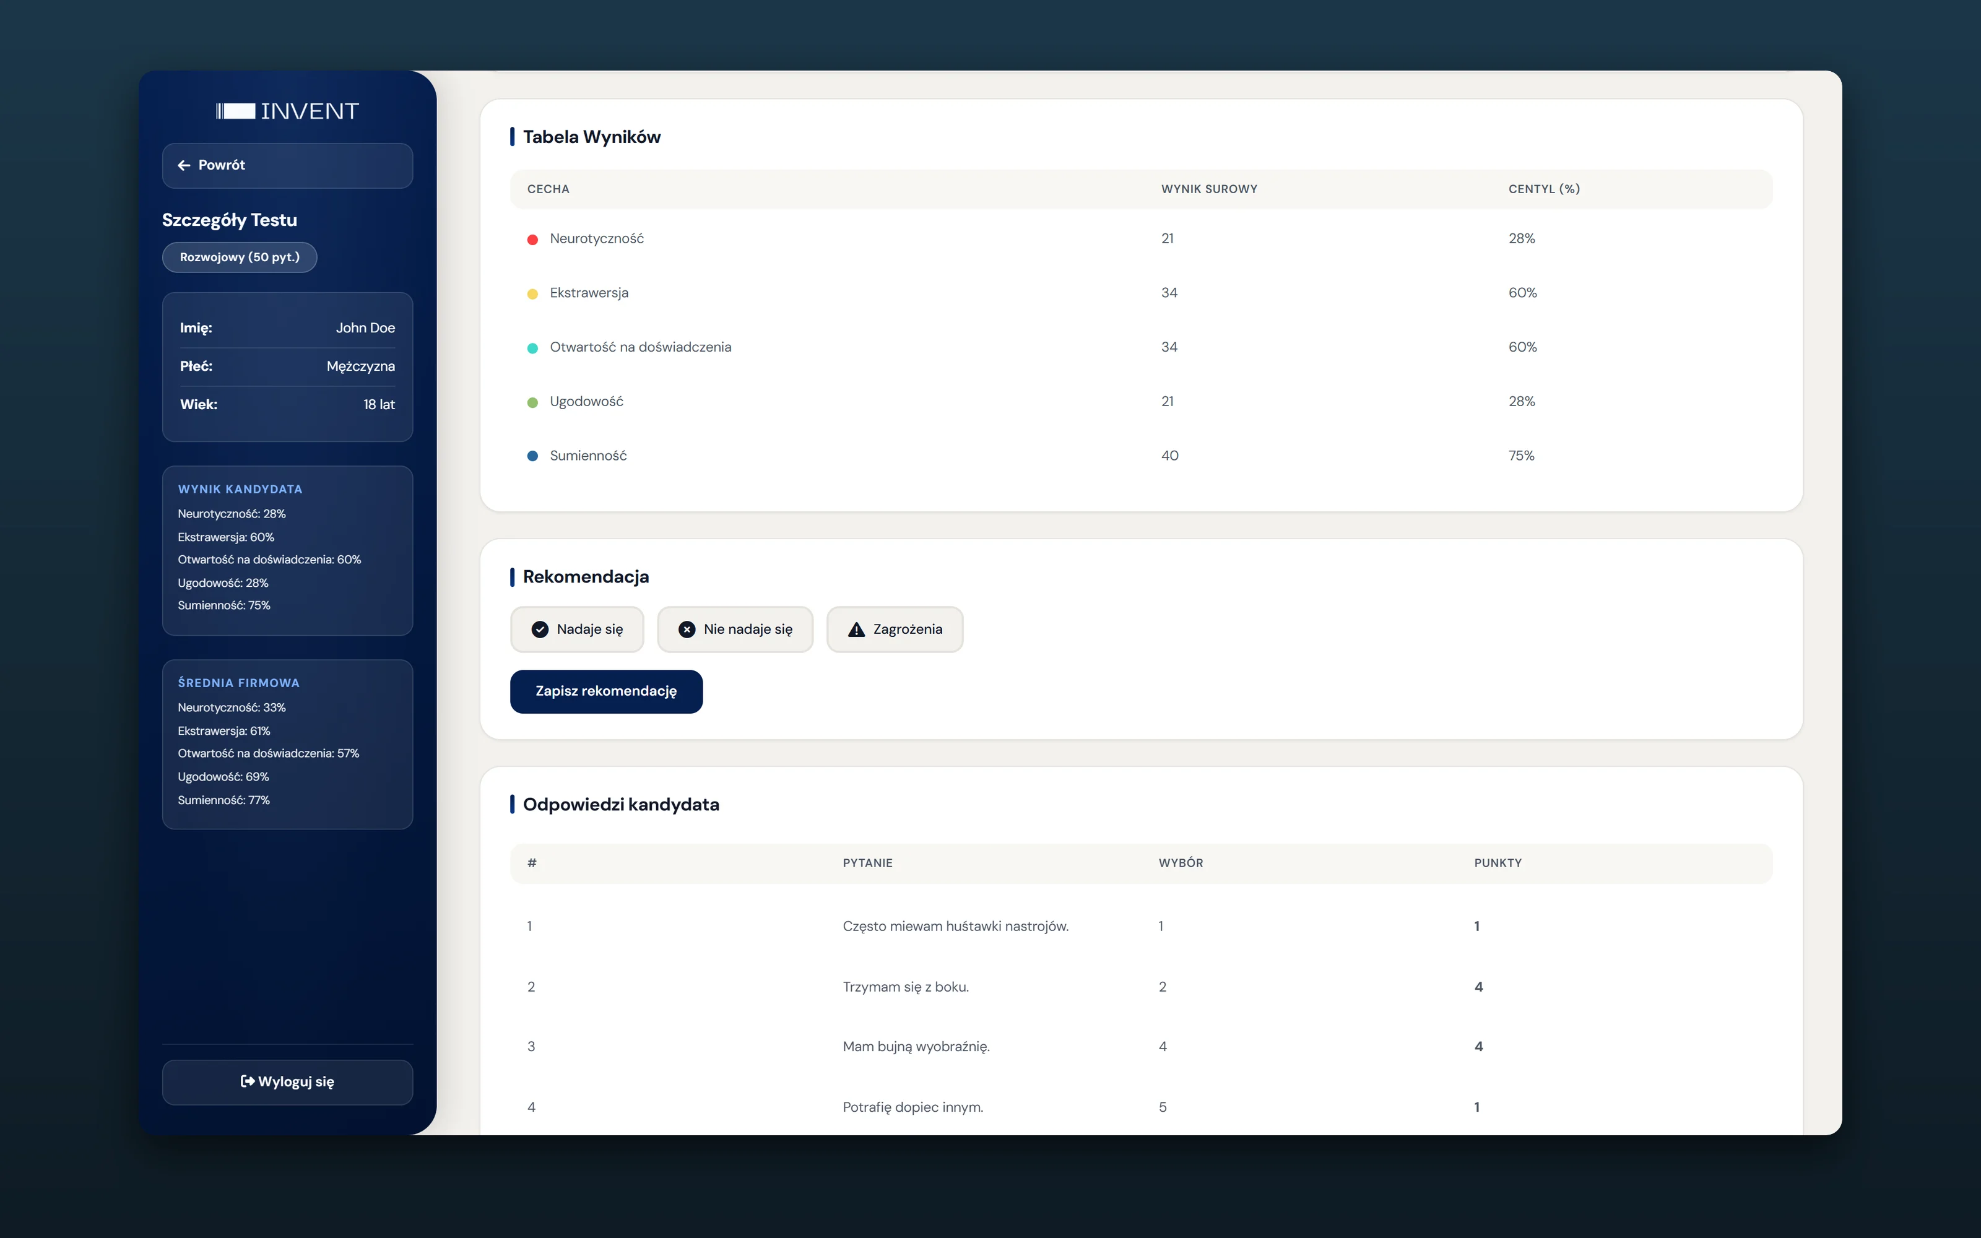Click the back arrow icon beside Powrót
The image size is (1981, 1238).
tap(184, 165)
